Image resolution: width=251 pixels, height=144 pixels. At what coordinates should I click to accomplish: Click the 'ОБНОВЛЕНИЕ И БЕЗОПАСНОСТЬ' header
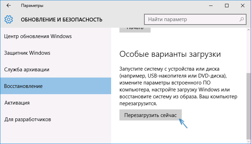tap(62, 19)
